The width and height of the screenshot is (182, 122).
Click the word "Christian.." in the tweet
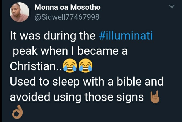36,66
